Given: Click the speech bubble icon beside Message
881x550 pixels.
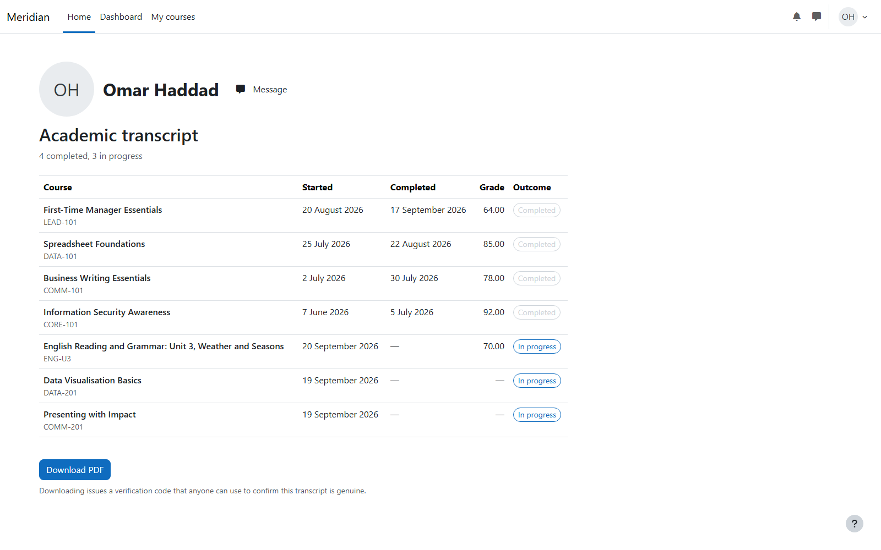Looking at the screenshot, I should [x=241, y=89].
